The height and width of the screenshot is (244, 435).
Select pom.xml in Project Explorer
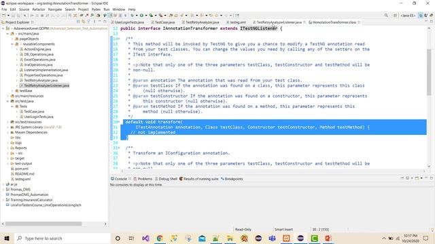(22, 169)
